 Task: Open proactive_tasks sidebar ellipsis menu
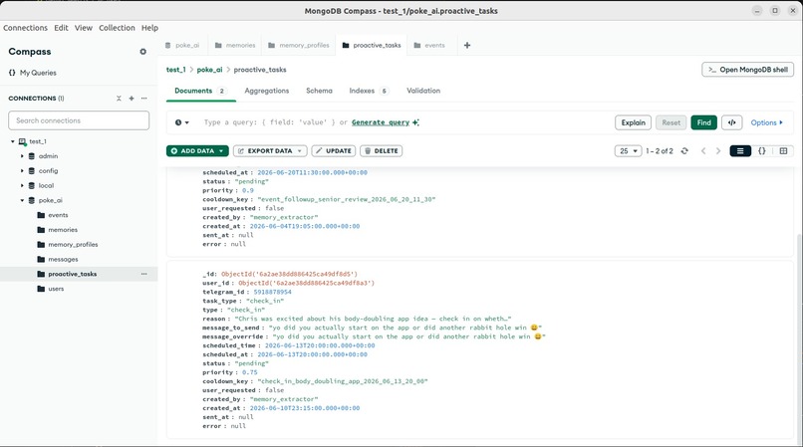pyautogui.click(x=143, y=274)
